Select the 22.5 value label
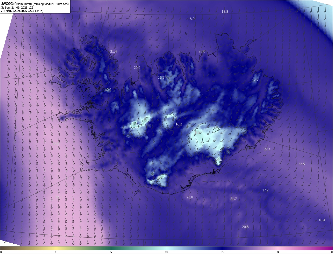This screenshot has height=254, width=333. click(x=301, y=164)
